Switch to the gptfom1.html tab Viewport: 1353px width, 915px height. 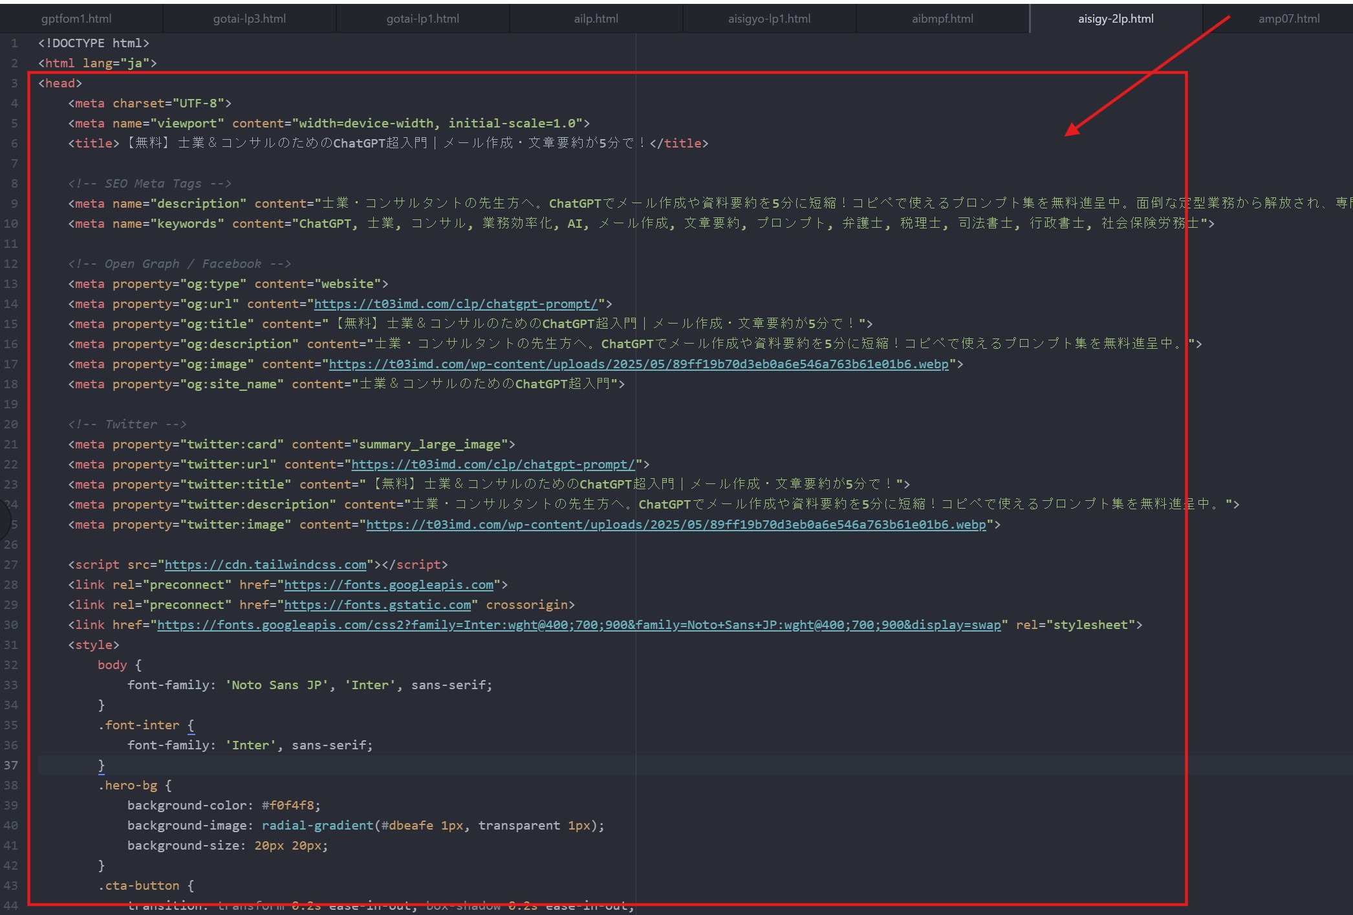pyautogui.click(x=76, y=19)
